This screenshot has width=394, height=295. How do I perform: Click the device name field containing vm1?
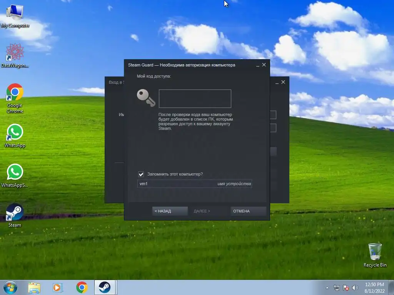(194, 184)
